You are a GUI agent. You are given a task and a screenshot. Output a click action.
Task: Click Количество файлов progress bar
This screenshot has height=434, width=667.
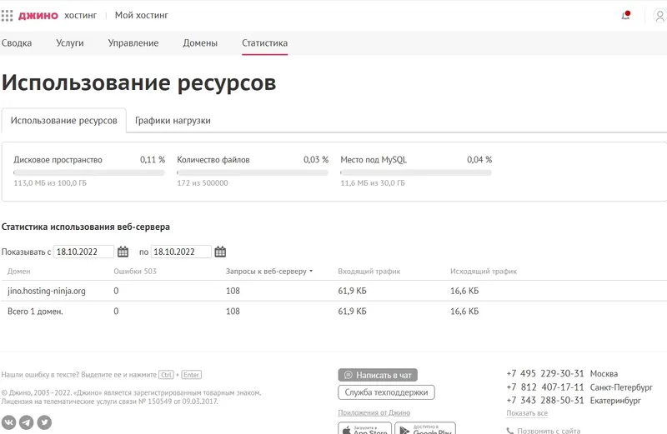tap(253, 172)
